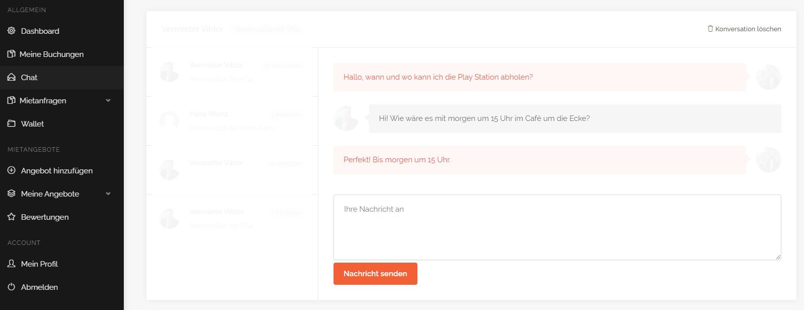Select the Vermieter Viktor conversation from 37 seconds ago
Screen dimensions: 804x310
point(232,72)
